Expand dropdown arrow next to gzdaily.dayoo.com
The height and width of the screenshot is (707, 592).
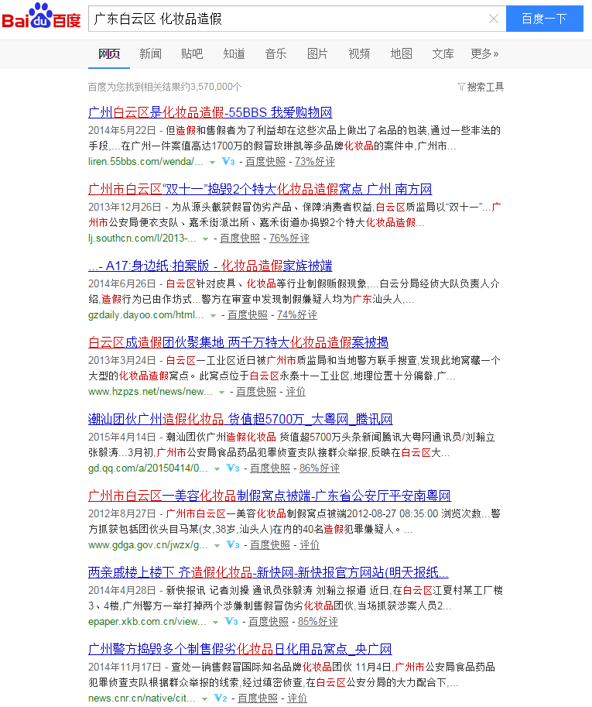tap(213, 316)
